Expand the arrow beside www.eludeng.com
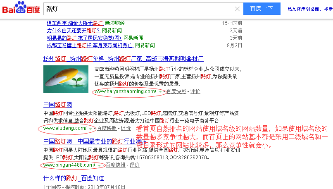This screenshot has width=333, height=189. (x=90, y=129)
